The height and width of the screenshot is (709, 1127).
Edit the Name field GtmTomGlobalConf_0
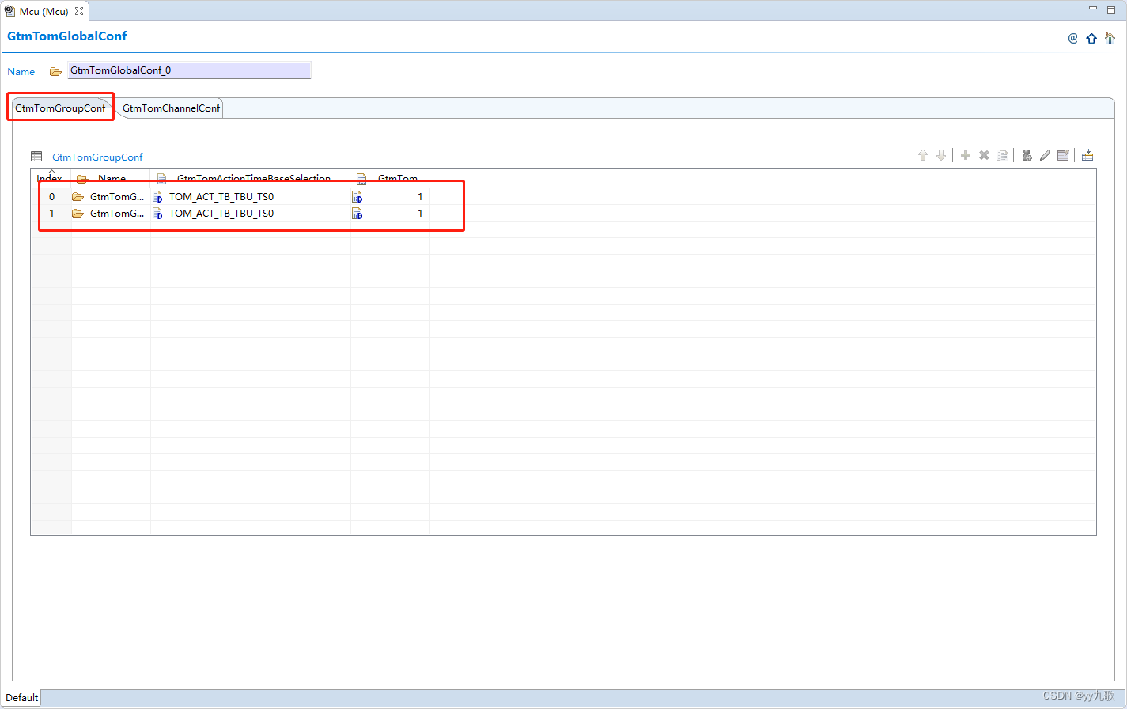189,70
